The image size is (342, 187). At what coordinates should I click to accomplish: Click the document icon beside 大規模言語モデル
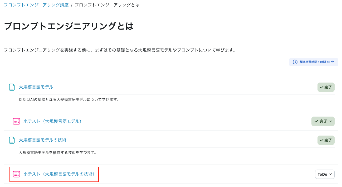pyautogui.click(x=12, y=87)
